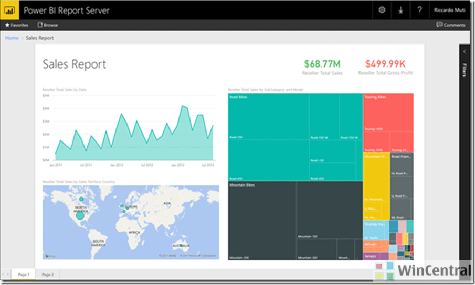
Task: Click the Road-650 treemap tile
Action: [268, 160]
